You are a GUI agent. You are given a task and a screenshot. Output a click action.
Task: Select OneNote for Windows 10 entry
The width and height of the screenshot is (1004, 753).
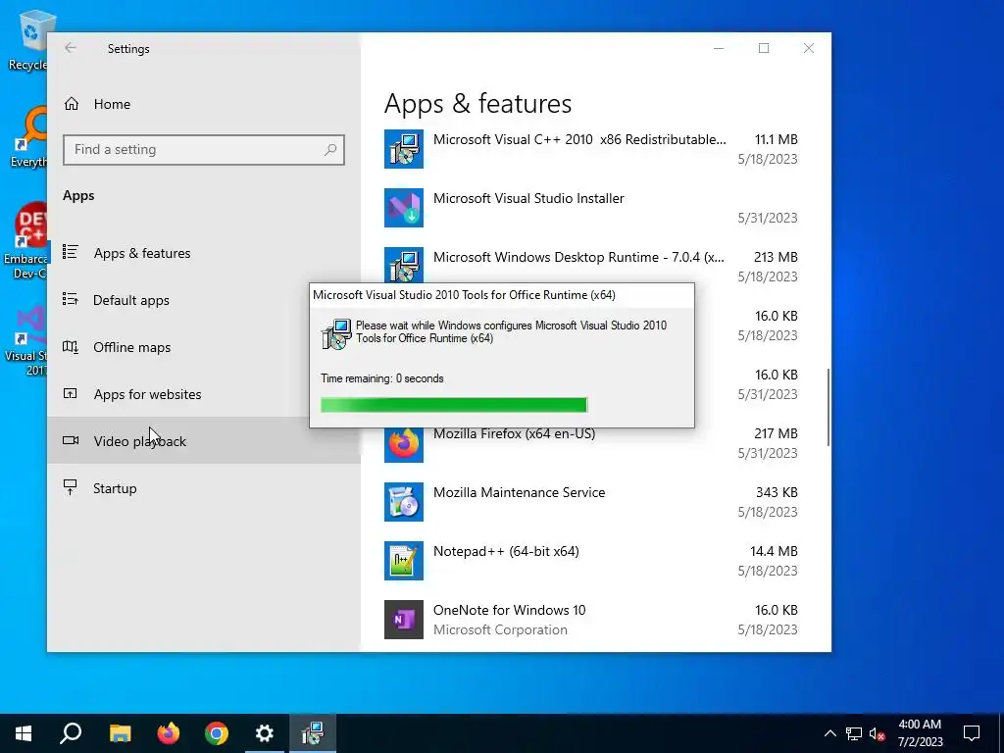click(591, 620)
